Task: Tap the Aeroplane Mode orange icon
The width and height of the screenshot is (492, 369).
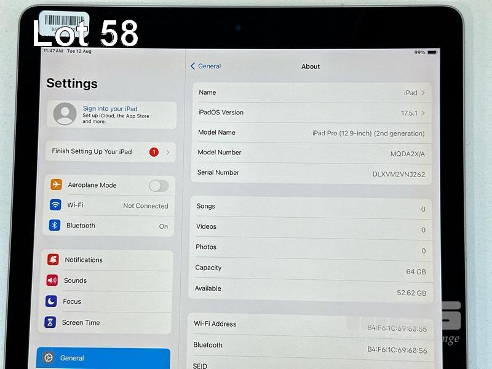Action: point(57,185)
